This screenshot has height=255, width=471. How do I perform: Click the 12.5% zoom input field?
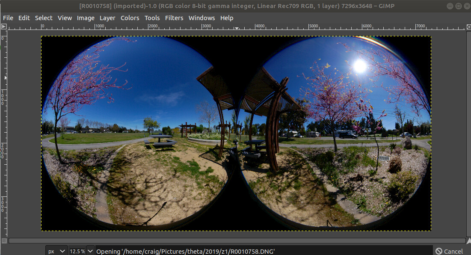[77, 251]
